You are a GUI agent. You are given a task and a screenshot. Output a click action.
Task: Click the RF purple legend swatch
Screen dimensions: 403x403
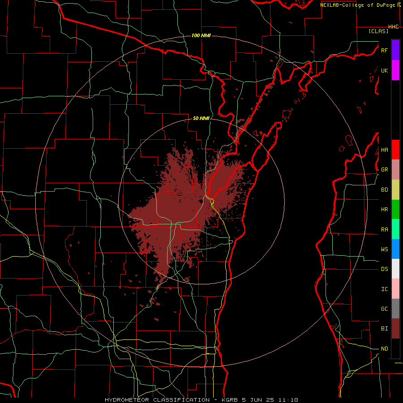tap(395, 50)
